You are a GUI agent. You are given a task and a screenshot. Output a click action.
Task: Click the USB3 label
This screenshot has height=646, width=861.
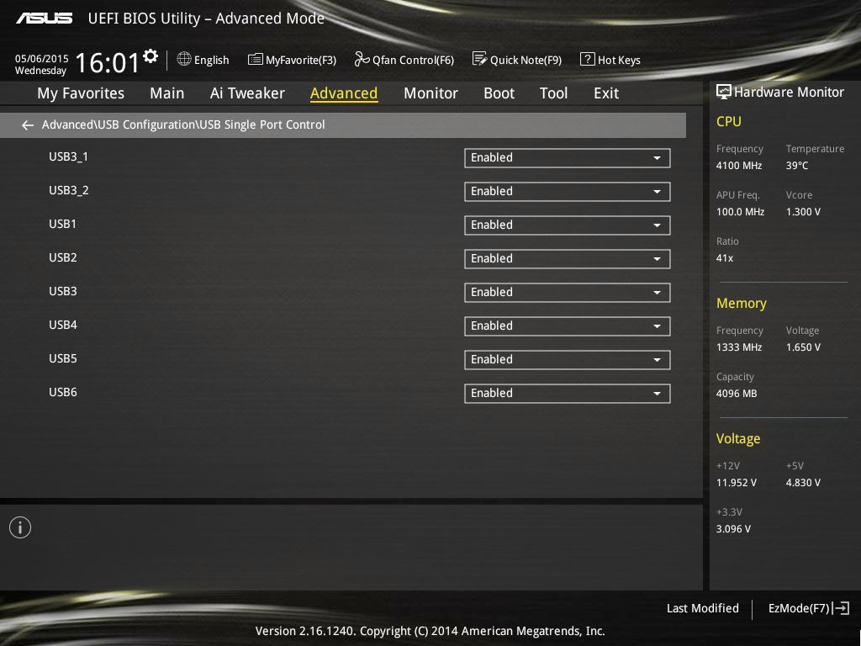[62, 290]
